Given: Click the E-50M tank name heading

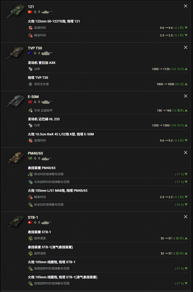Looking at the screenshot, I should [33, 97].
